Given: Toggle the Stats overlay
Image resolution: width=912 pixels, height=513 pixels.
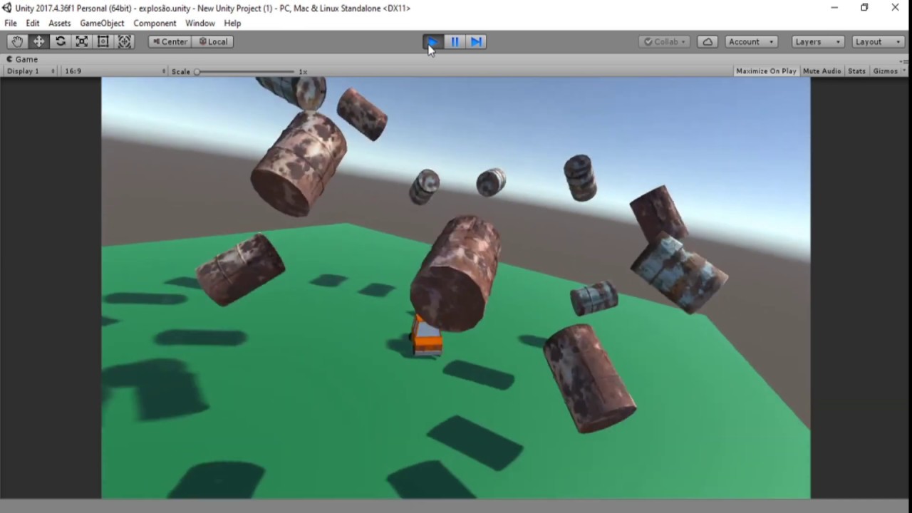Looking at the screenshot, I should click(x=856, y=71).
